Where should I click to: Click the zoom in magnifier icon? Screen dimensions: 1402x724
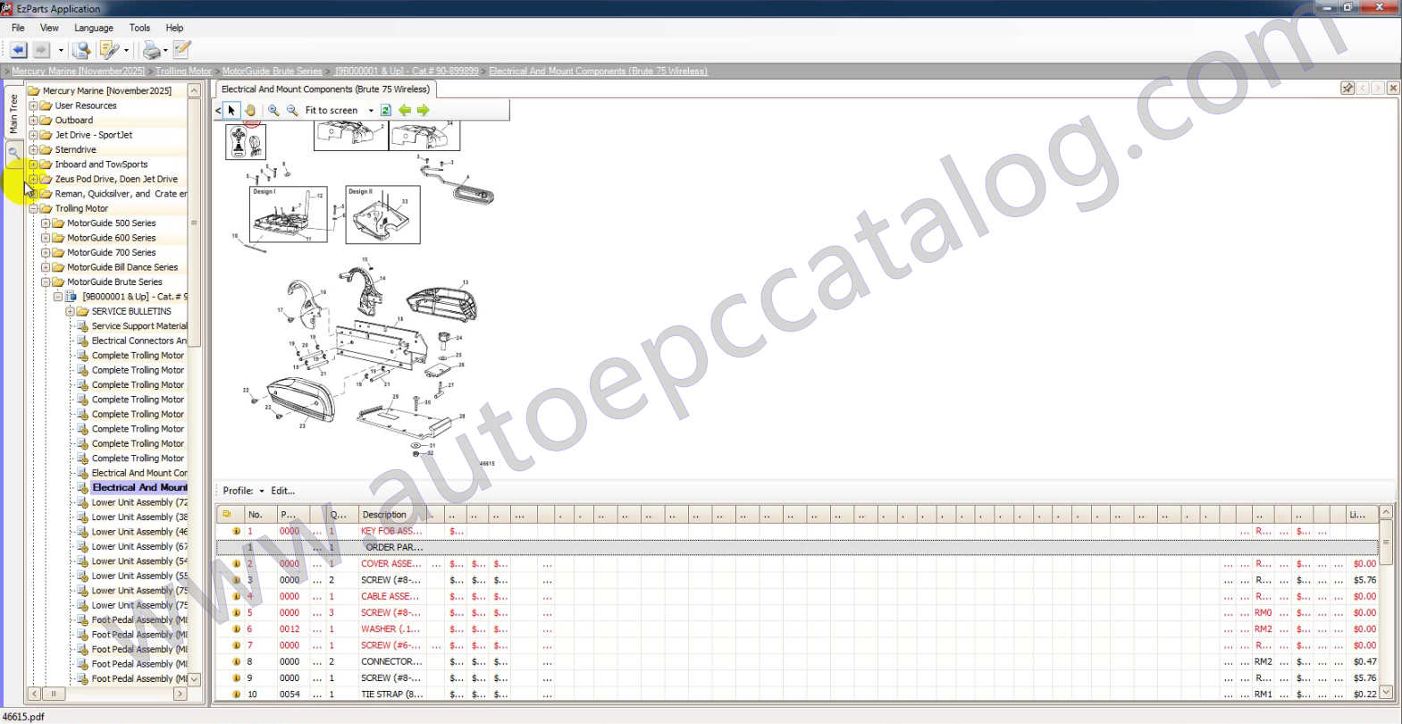(273, 110)
